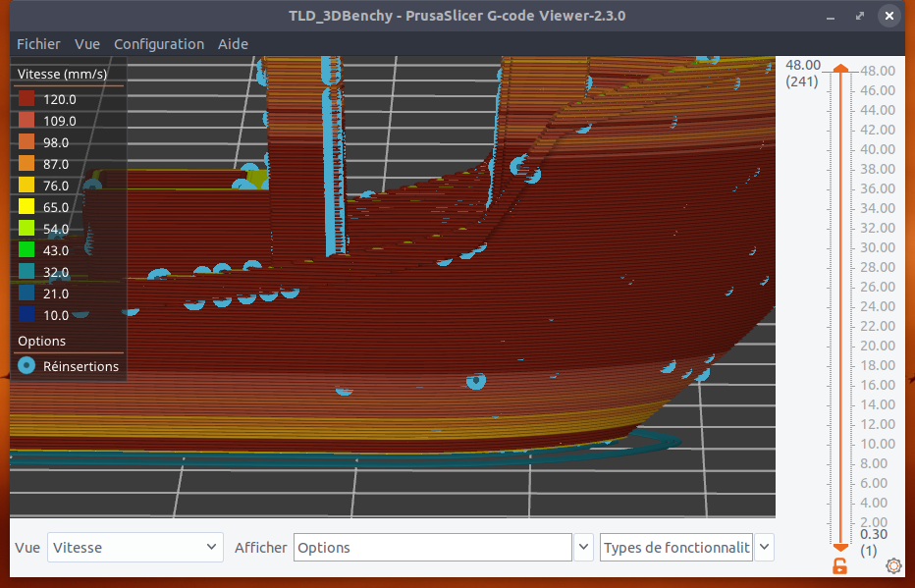Open slider settings gear icon

click(x=893, y=565)
